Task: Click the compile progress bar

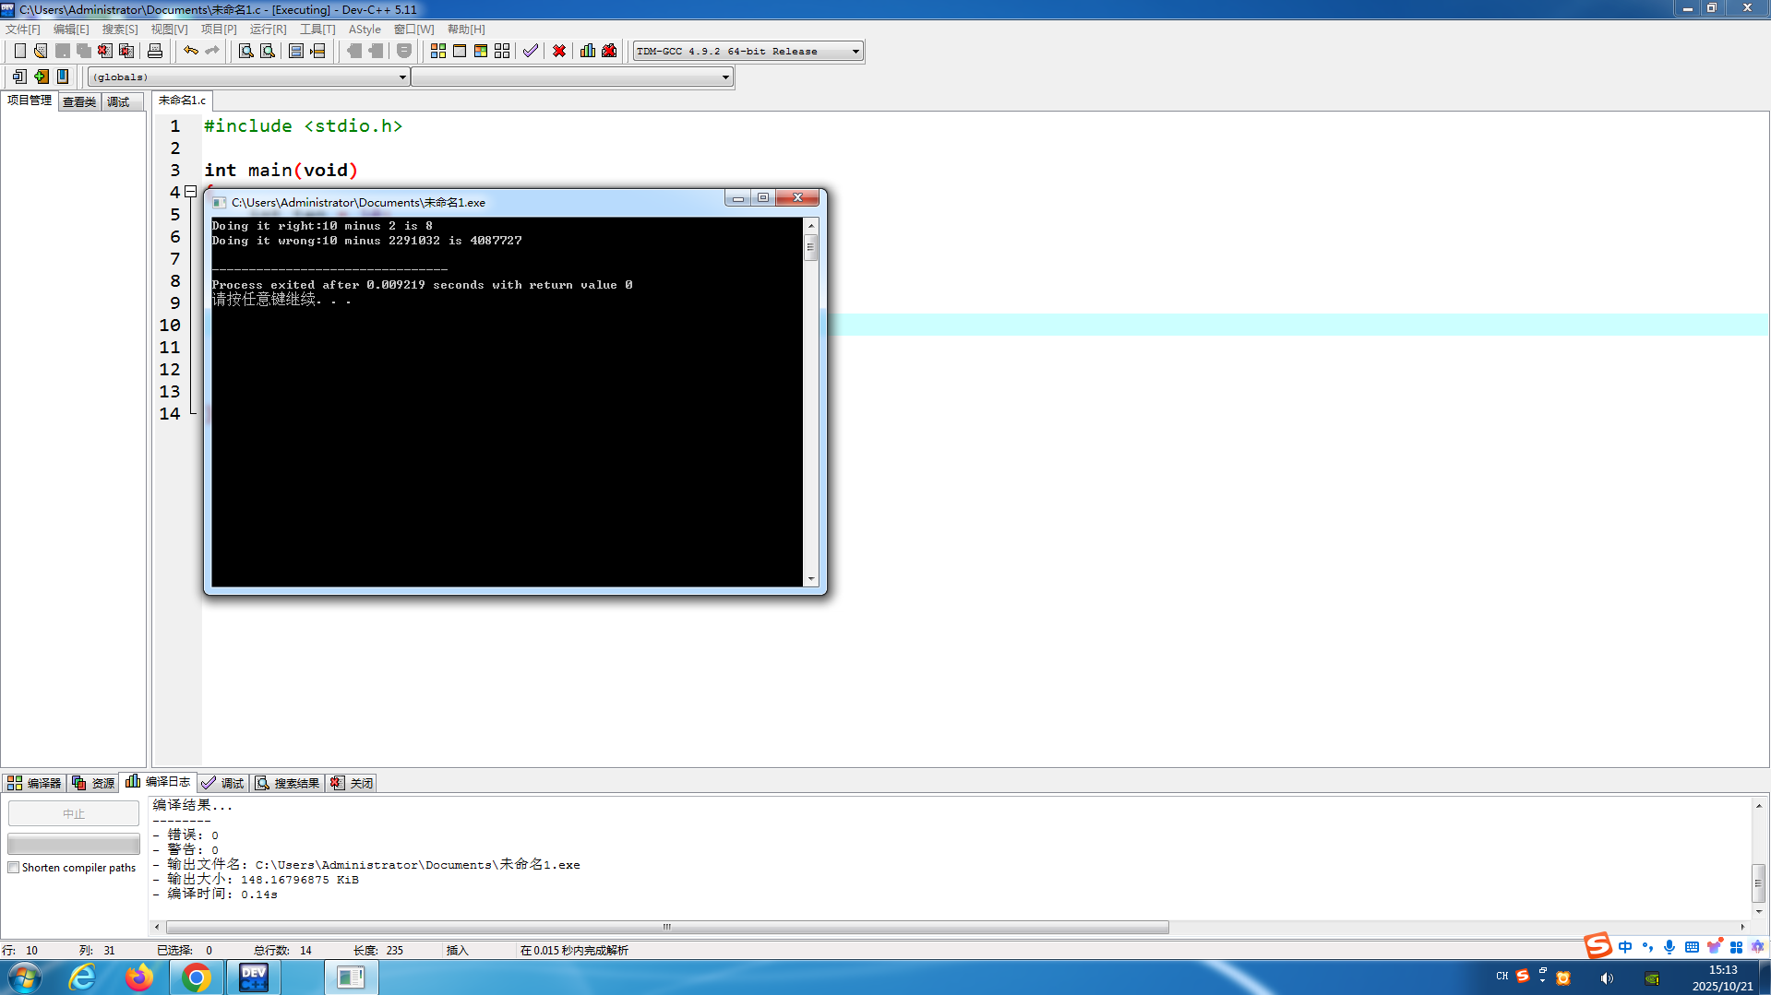Action: coord(74,844)
